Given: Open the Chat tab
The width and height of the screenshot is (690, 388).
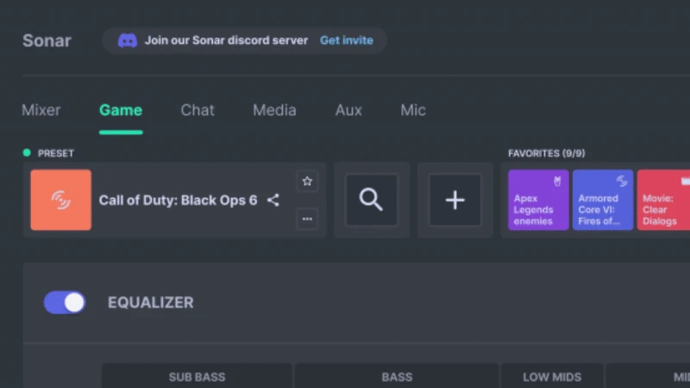Looking at the screenshot, I should click(198, 110).
